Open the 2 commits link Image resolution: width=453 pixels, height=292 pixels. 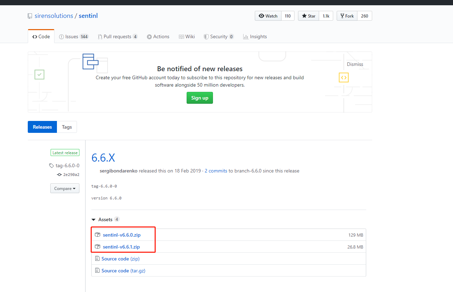(x=216, y=171)
